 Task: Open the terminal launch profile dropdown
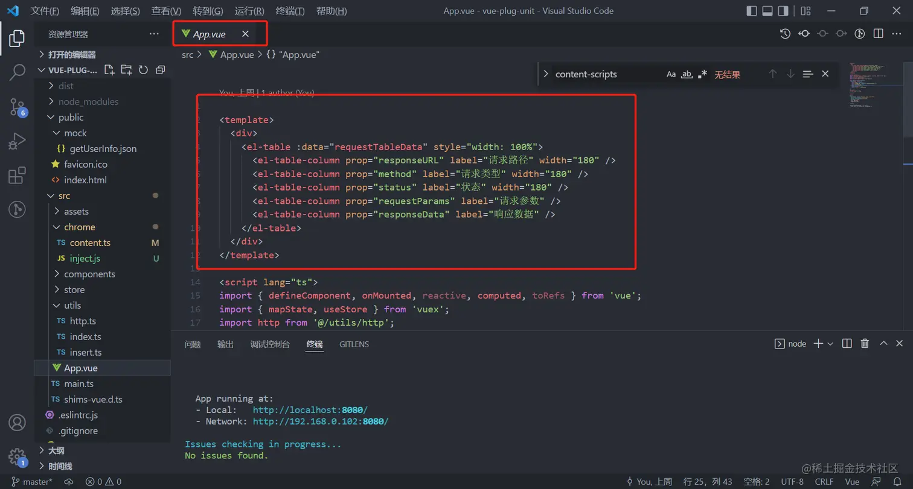coord(830,344)
